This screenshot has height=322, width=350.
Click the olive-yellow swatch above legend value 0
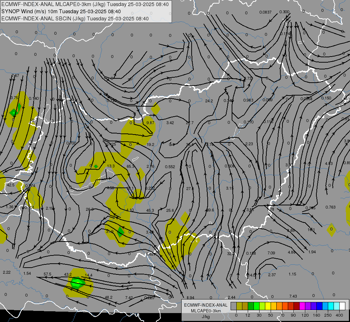[239, 306]
